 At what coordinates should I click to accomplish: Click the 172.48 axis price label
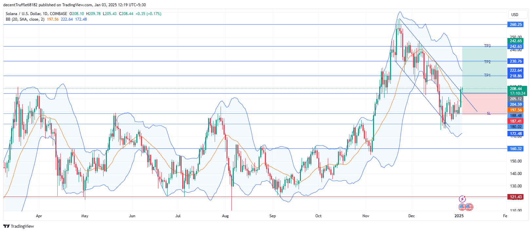(516, 134)
